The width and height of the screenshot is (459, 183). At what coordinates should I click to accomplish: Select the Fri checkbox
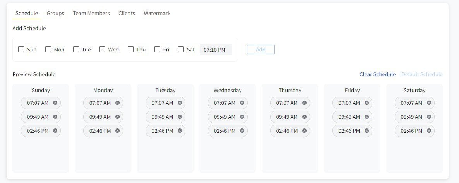157,50
